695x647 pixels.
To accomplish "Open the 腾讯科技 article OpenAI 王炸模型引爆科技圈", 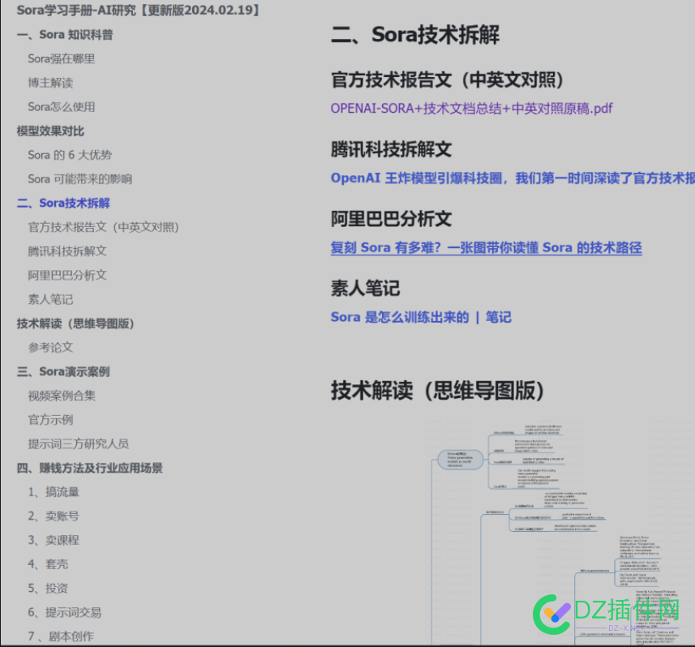I will tap(511, 178).
